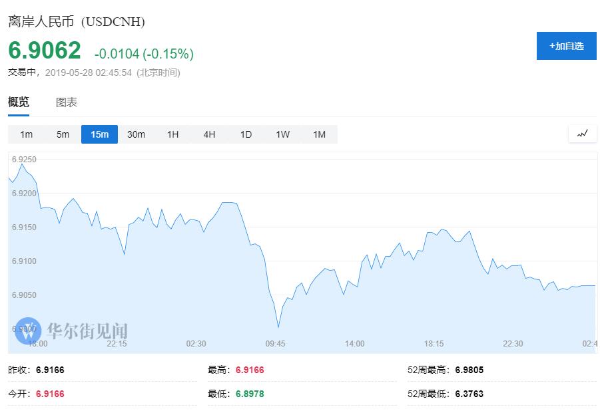Click the 离岸人民币 (USDCNH) title

[77, 21]
